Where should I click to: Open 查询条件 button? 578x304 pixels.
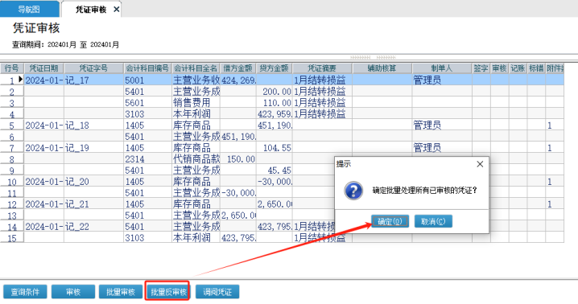point(26,292)
